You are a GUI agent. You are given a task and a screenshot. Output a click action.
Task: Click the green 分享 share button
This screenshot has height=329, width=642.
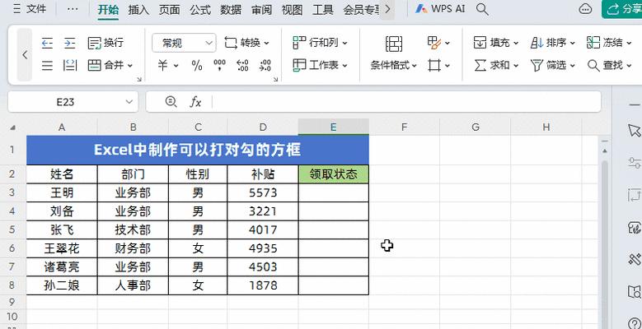coord(622,9)
